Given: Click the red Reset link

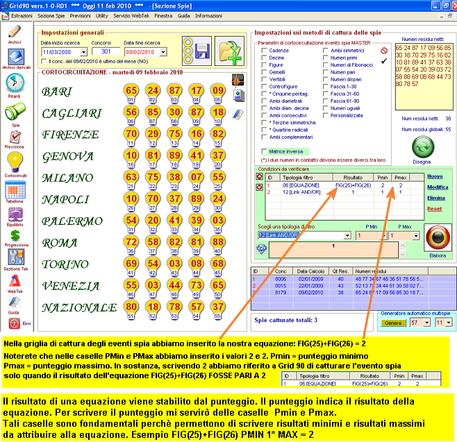Looking at the screenshot, I should tap(435, 209).
